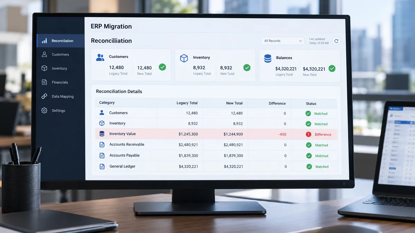Viewport: 415px width, 233px height.
Task: Click the refresh icon near Last updated
Action: 336,41
